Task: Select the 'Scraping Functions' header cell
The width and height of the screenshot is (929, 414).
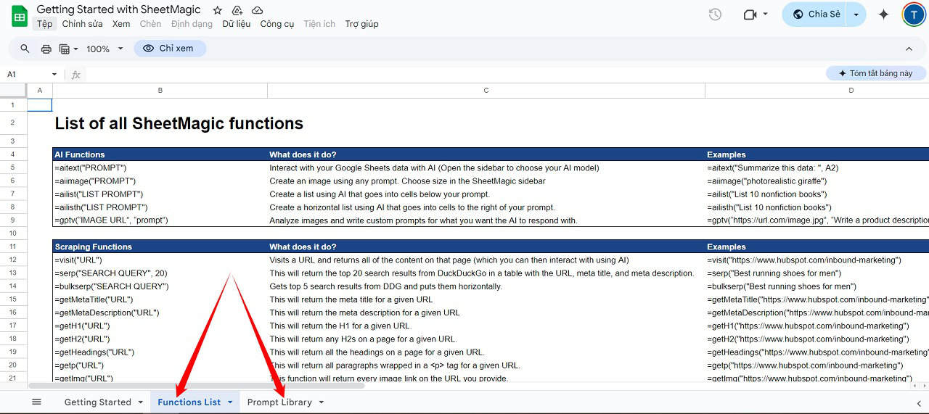Action: coord(160,247)
